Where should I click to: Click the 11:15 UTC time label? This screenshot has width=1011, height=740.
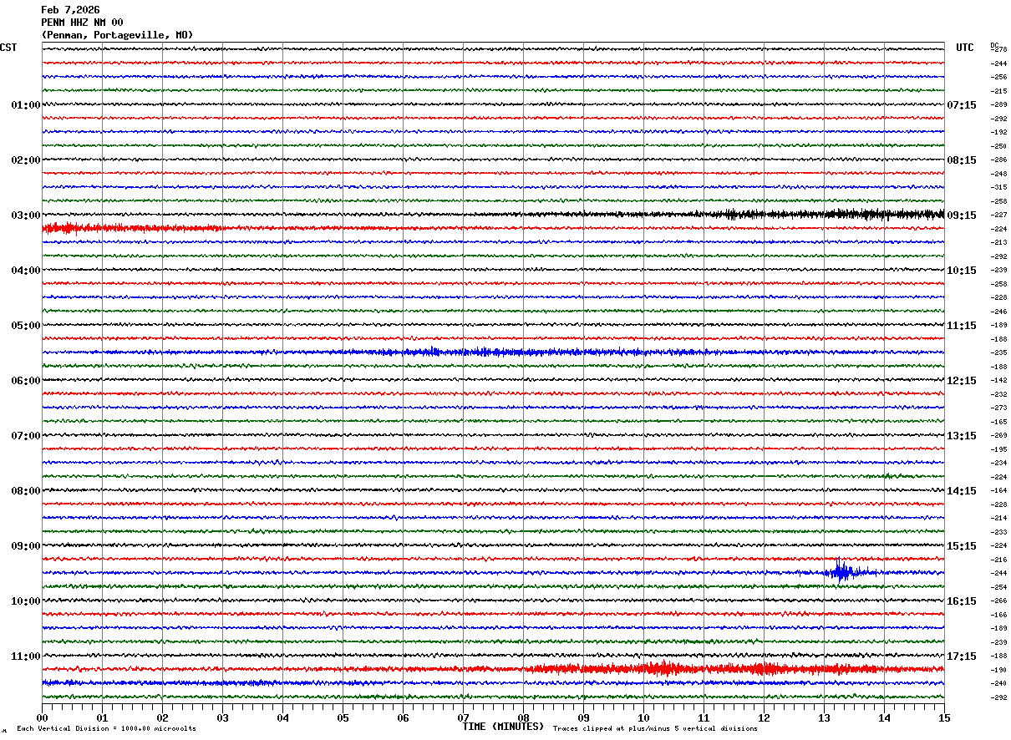coord(961,326)
